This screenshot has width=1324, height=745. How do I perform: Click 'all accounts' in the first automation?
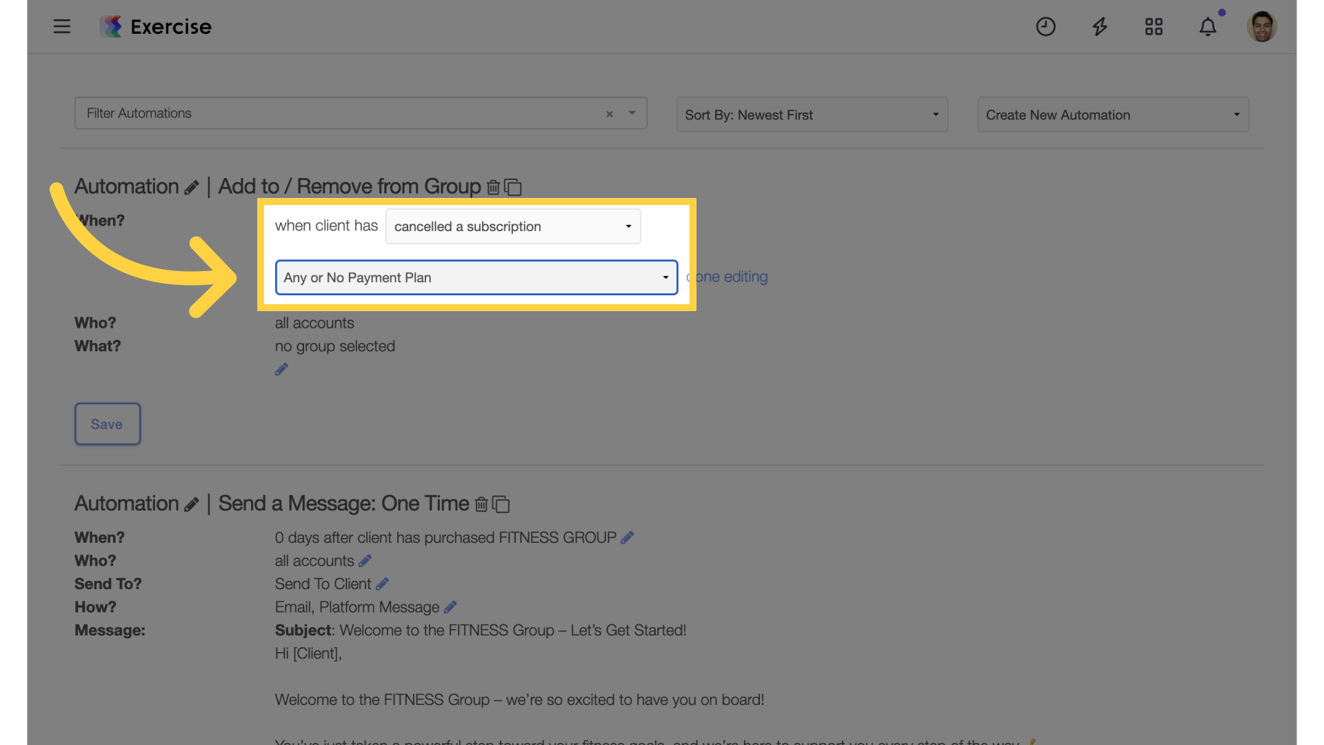pyautogui.click(x=314, y=323)
